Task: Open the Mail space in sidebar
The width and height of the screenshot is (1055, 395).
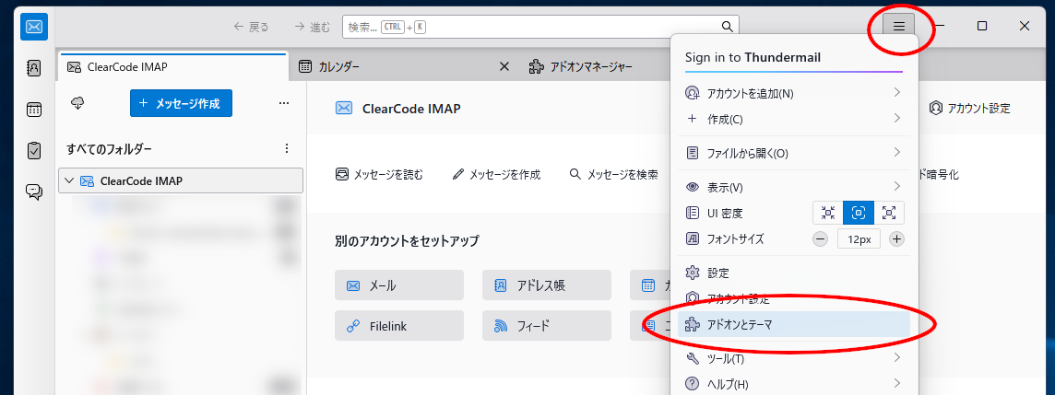Action: [33, 27]
